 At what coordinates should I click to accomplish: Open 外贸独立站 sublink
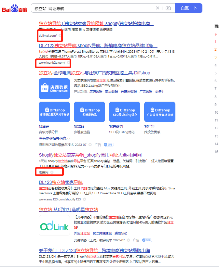coord(82,234)
